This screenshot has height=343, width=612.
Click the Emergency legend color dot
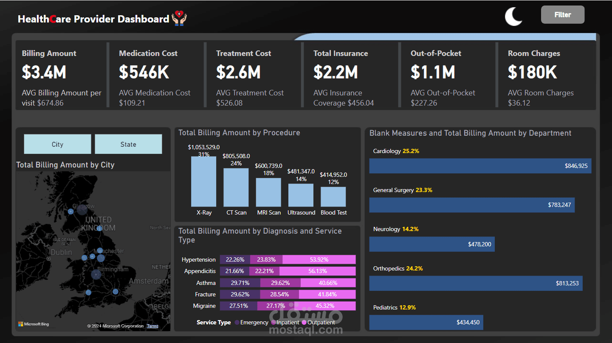(x=237, y=323)
